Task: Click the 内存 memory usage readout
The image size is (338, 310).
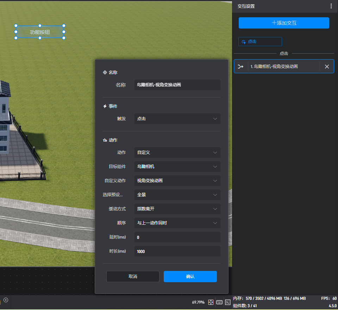Action: click(269, 298)
